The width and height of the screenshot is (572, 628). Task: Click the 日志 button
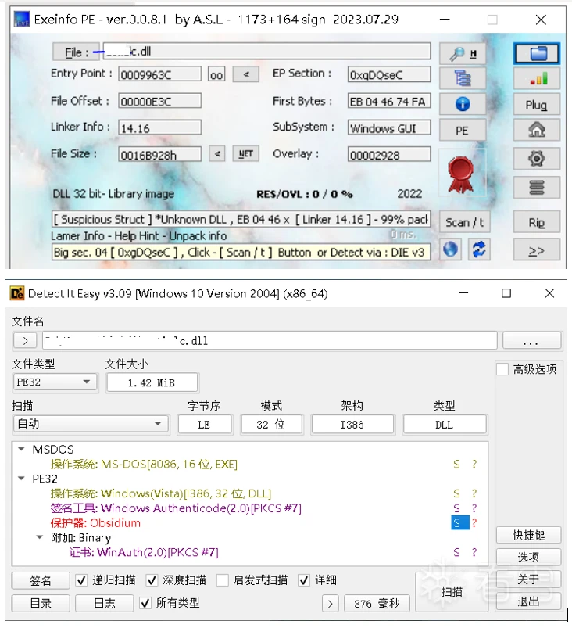[x=104, y=603]
